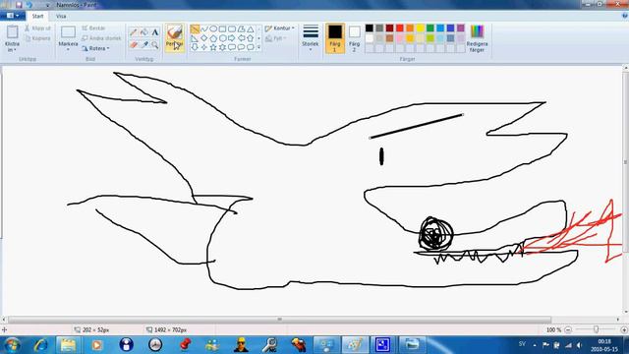Select the Curve shape
This screenshot has height=354, width=629.
pyautogui.click(x=204, y=29)
